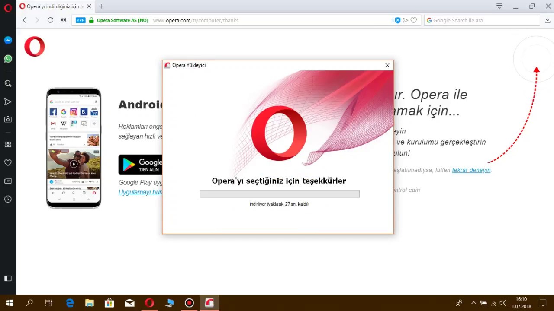
Task: Open Microsoft Store from taskbar
Action: (x=110, y=303)
